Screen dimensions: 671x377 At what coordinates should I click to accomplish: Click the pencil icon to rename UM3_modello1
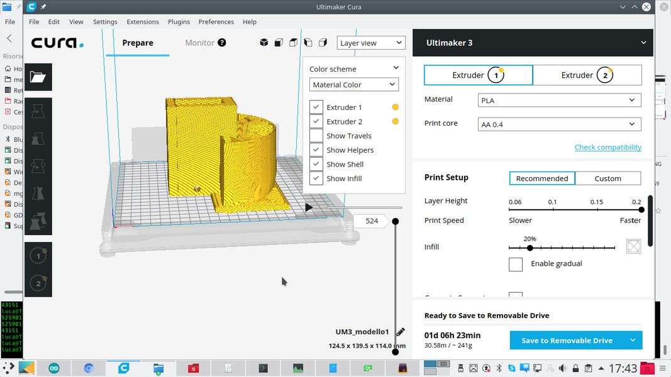pyautogui.click(x=401, y=332)
